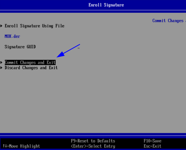Image resolution: width=186 pixels, height=150 pixels.
Task: Click arrow beside Discard Changes and Exit
Action: pyautogui.click(x=1, y=68)
